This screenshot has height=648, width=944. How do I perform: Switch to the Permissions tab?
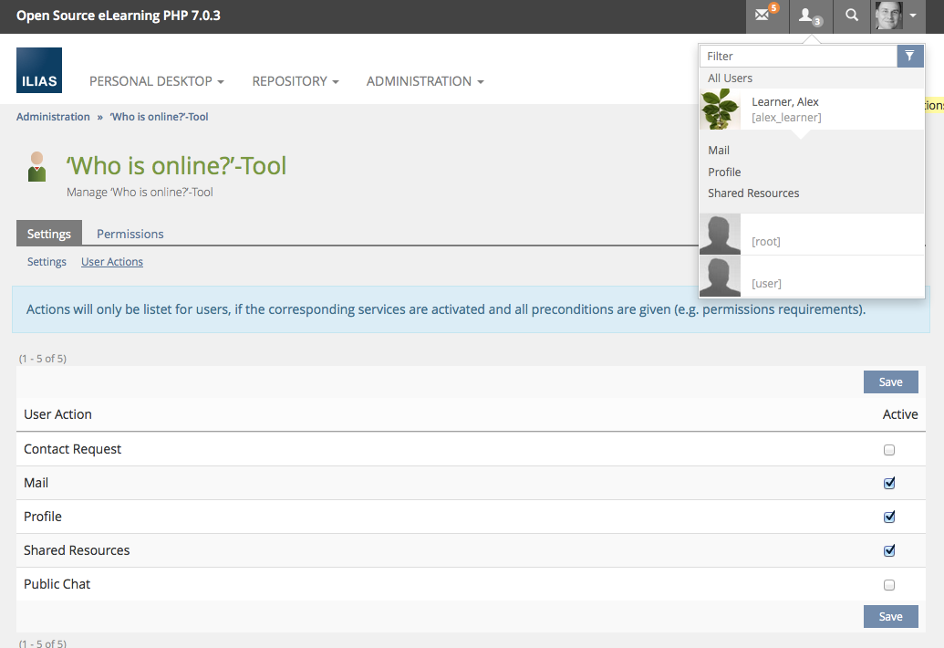click(130, 234)
